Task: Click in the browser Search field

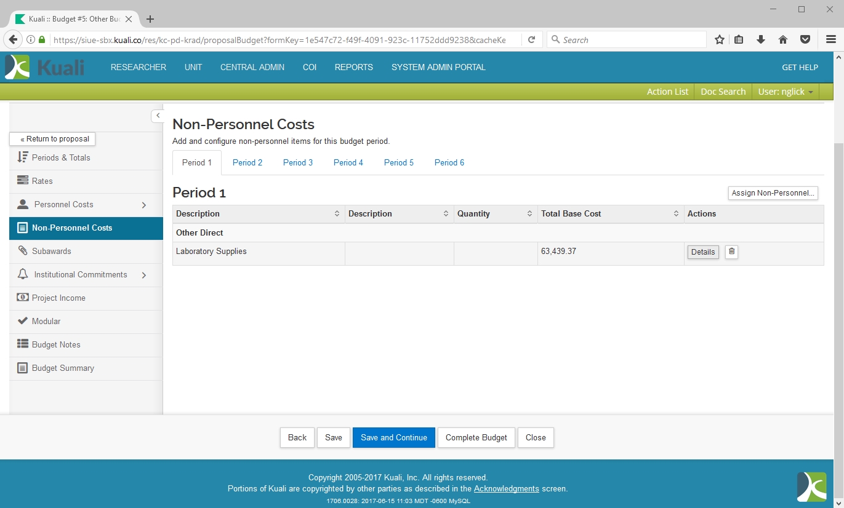Action: point(628,40)
